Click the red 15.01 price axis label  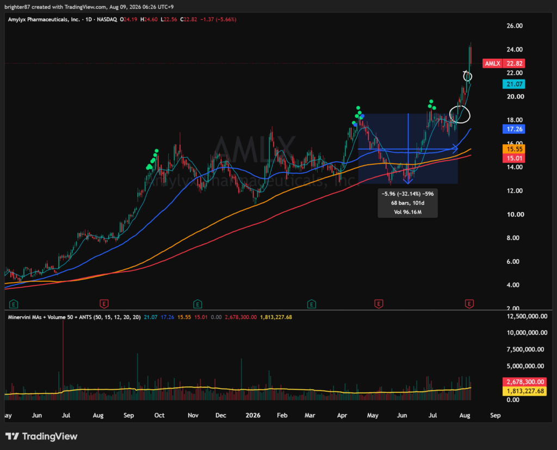514,158
